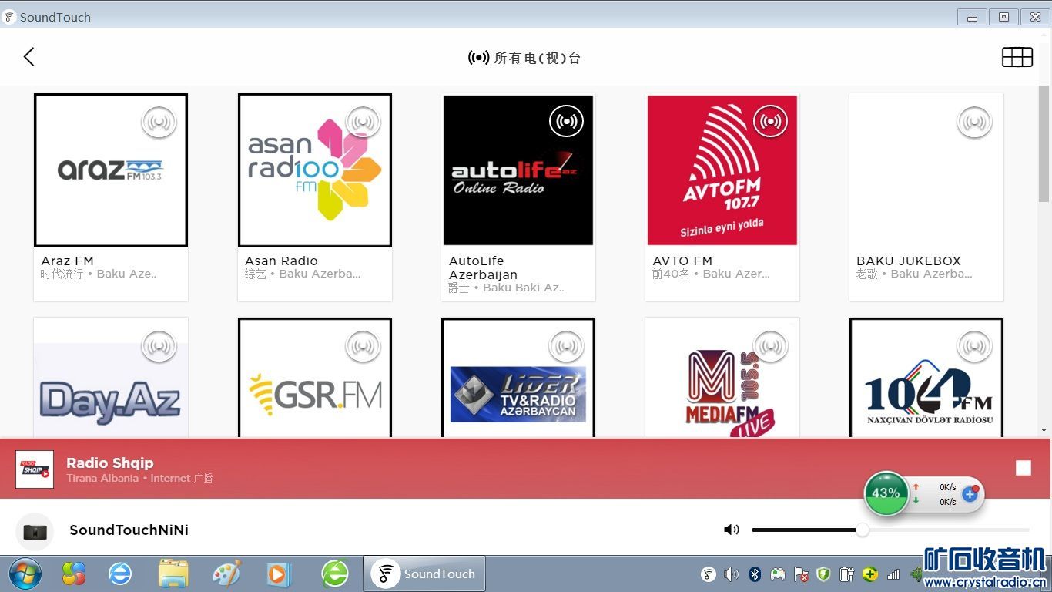Open the network signal tray icon

(893, 574)
